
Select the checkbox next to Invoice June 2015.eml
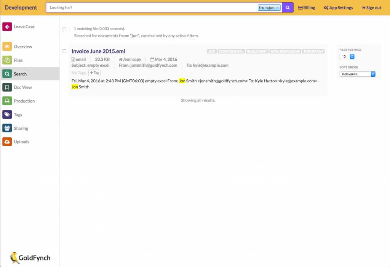pyautogui.click(x=64, y=51)
